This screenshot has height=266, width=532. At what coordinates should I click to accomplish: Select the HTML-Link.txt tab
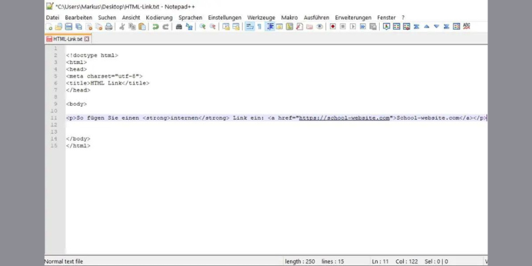[67, 39]
